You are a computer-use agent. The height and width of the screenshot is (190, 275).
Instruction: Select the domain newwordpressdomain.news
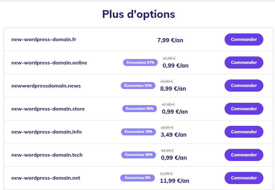46,86
